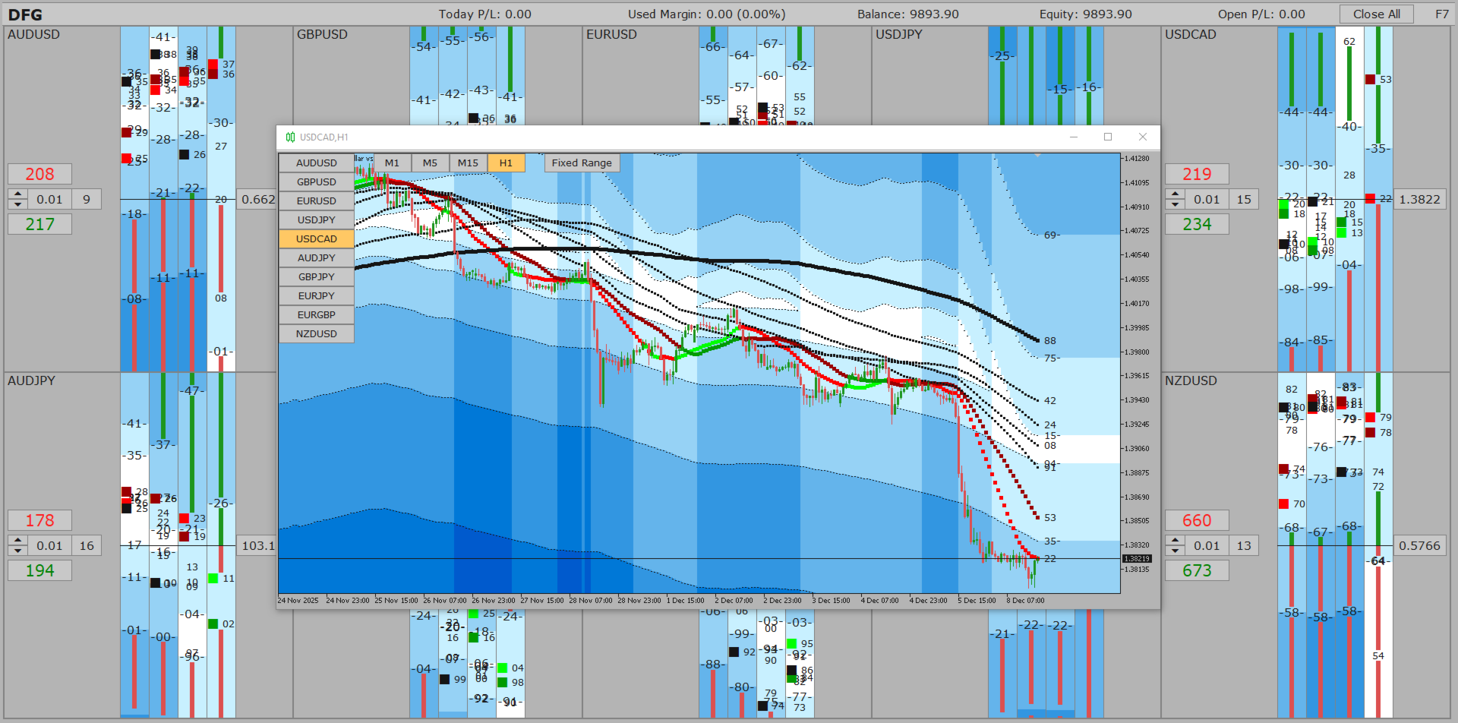Click the NZDUSD panel's green 673 buy price
The image size is (1458, 723).
point(1197,570)
